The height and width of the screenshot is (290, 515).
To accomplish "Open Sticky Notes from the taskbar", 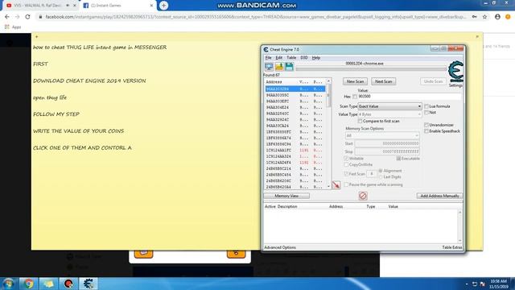I will [x=48, y=284].
